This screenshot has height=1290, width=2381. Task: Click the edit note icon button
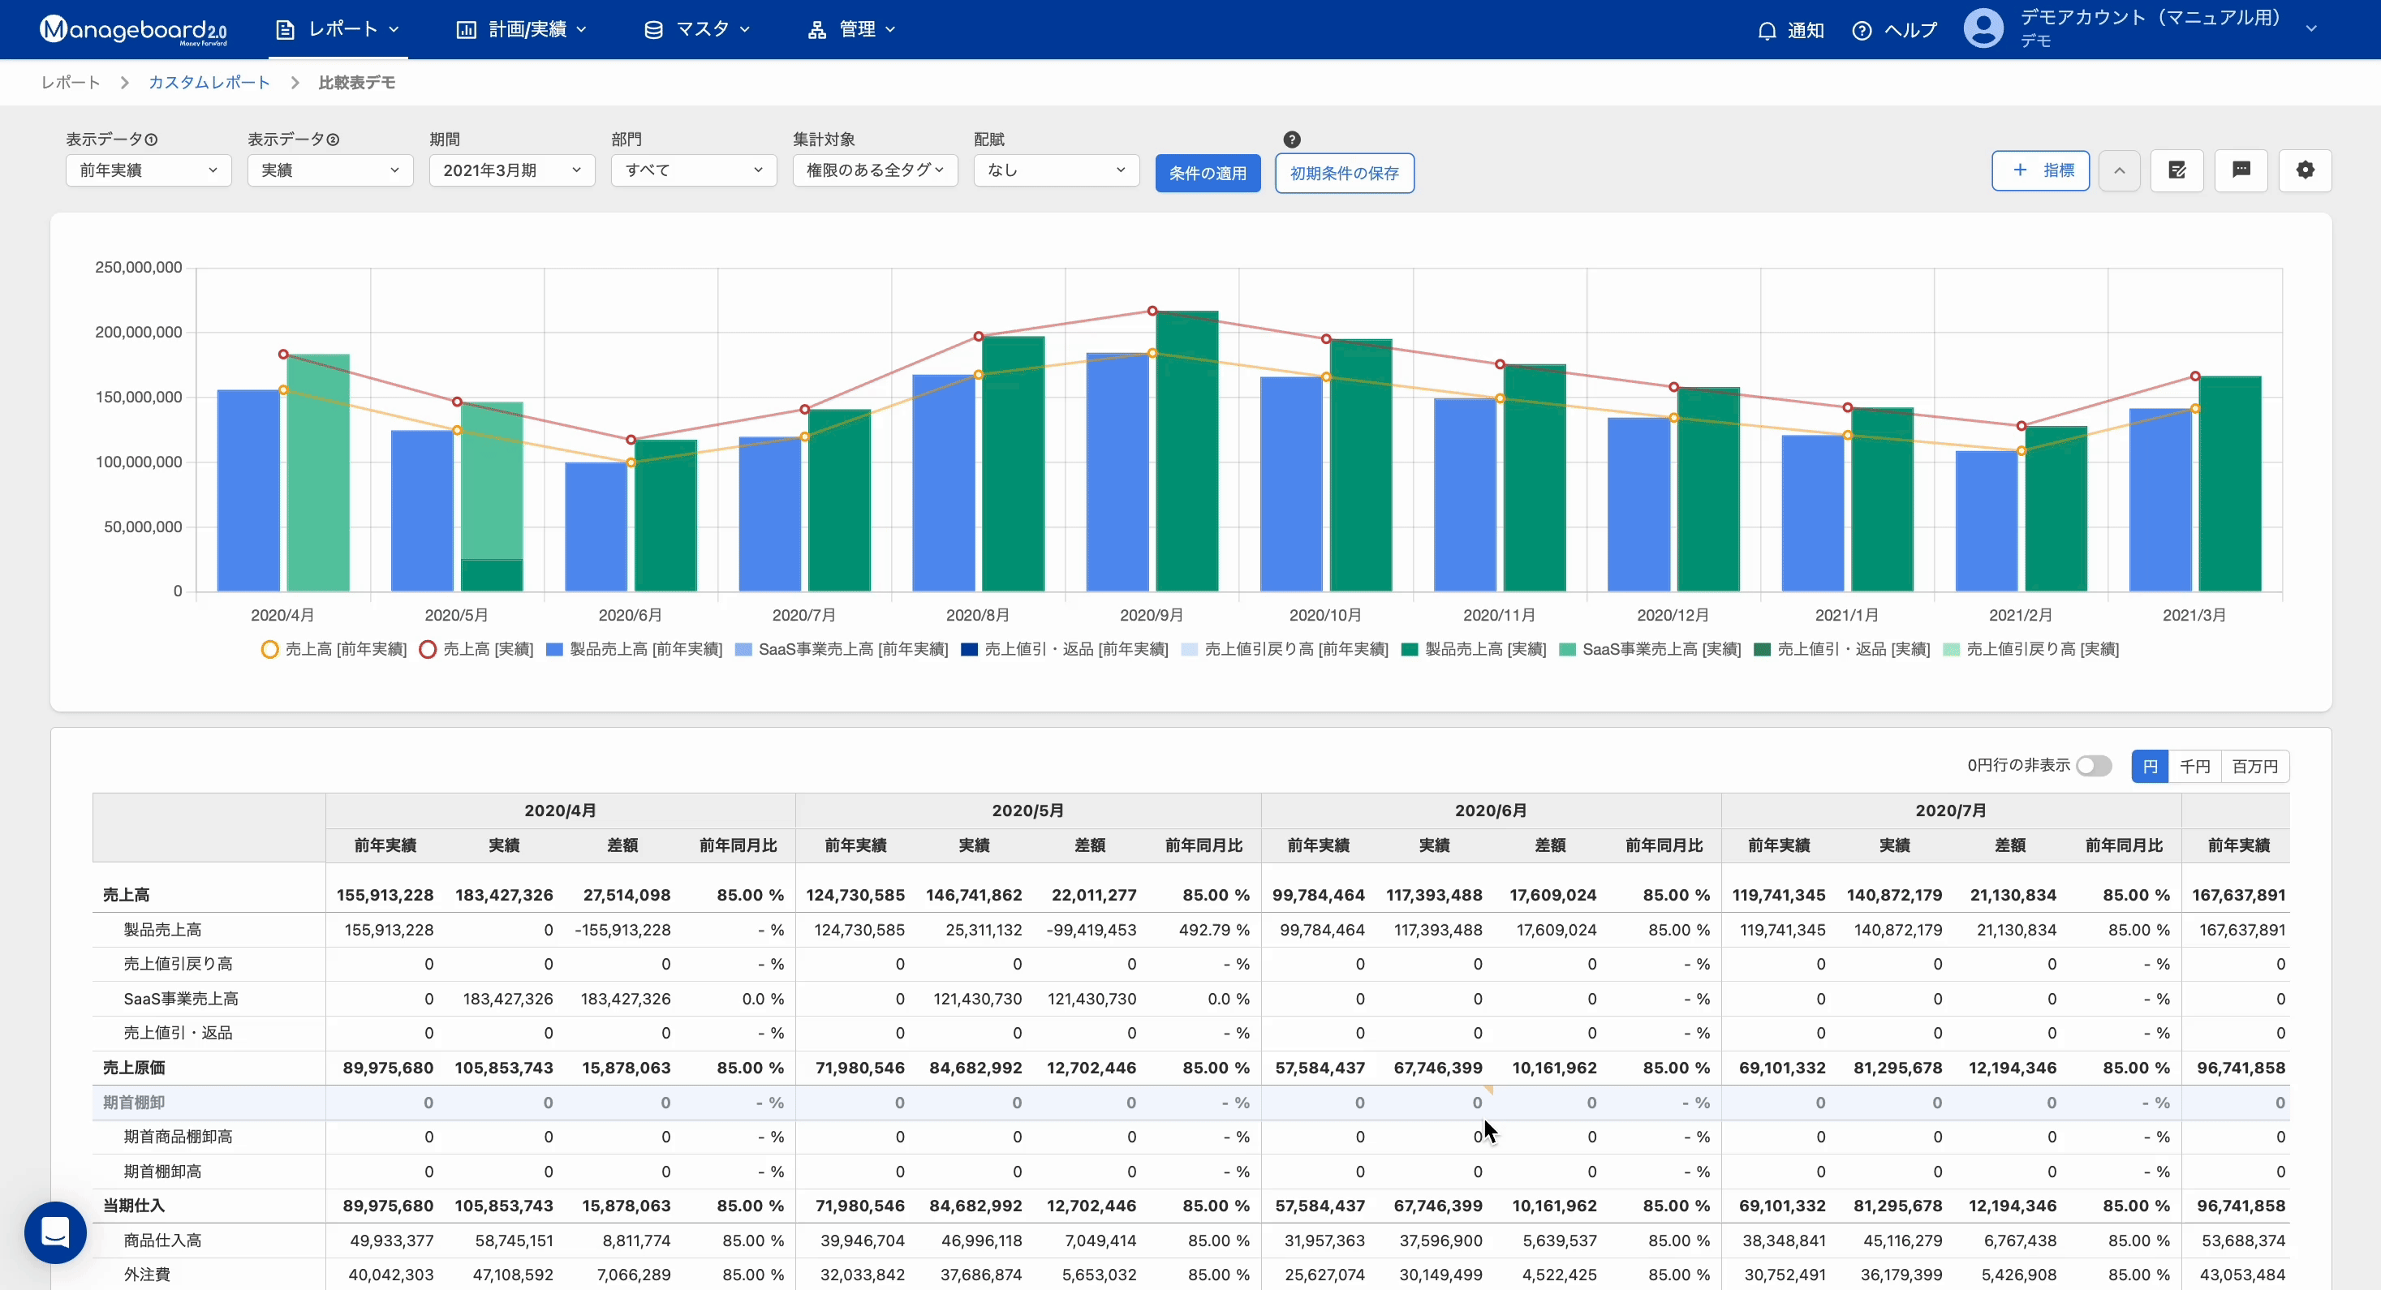[x=2176, y=170]
